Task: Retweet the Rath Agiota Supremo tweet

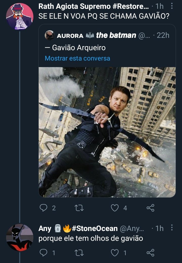Action: tap(79, 208)
